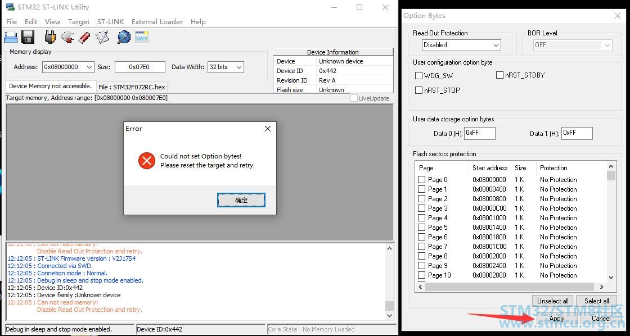
Task: Check the Page 5 protection box
Action: pyautogui.click(x=421, y=228)
